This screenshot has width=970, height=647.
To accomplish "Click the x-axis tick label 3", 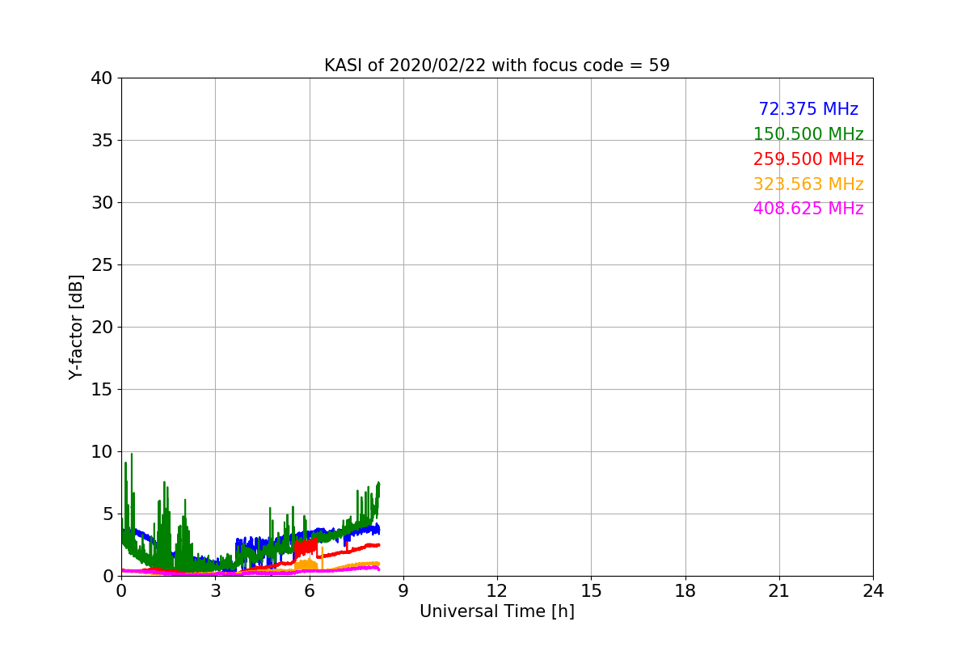I will pyautogui.click(x=215, y=591).
